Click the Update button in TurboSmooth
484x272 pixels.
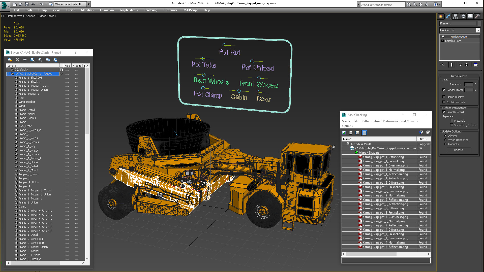pyautogui.click(x=458, y=150)
